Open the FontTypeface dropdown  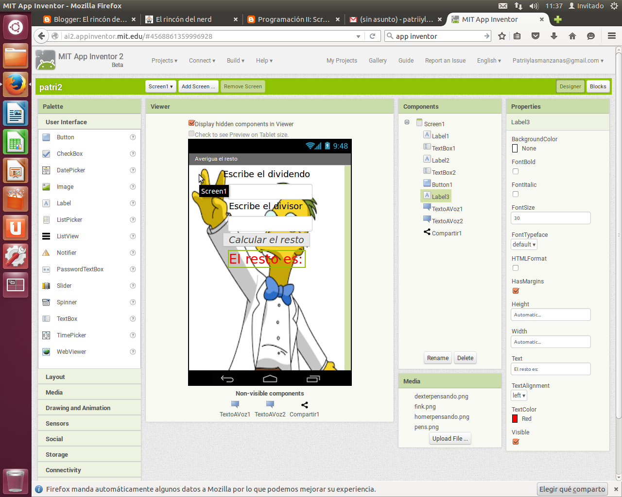[x=524, y=244]
